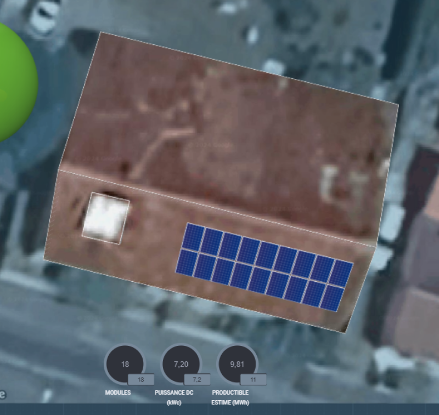Click the PUISSANCE DC gauge circle
The height and width of the screenshot is (415, 439).
coord(181,363)
